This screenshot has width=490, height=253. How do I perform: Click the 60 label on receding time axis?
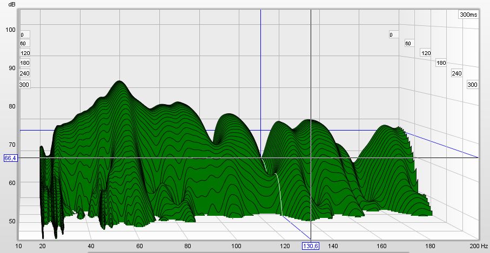[x=410, y=43]
